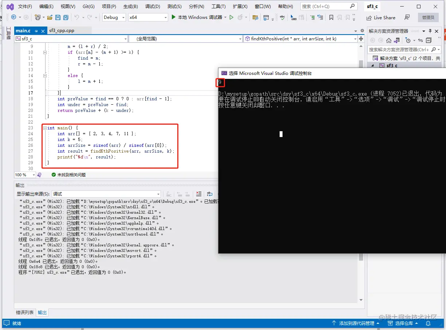This screenshot has height=330, width=446.
Task: Close the main.c tab
Action: (43, 31)
